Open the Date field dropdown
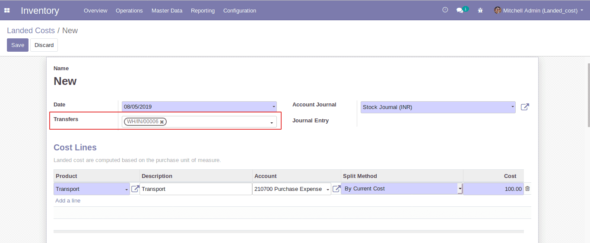The height and width of the screenshot is (243, 590). [x=274, y=106]
